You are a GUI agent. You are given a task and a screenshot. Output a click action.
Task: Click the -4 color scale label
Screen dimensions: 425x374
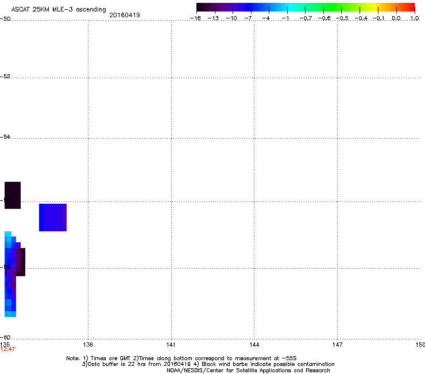pos(266,18)
